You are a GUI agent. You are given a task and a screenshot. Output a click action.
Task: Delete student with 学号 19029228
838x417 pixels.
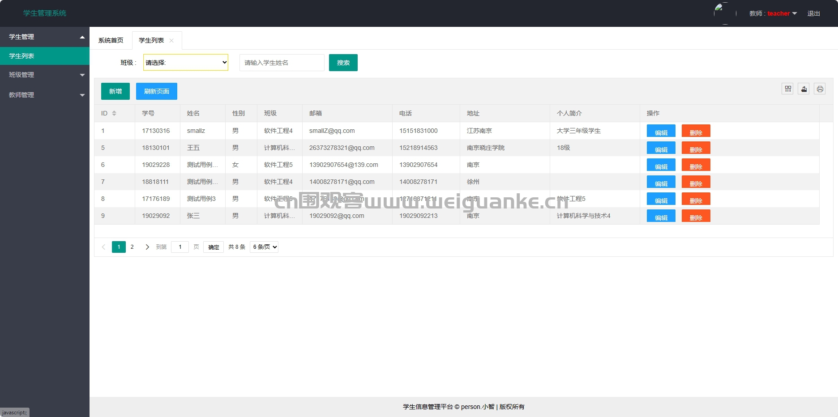click(696, 165)
